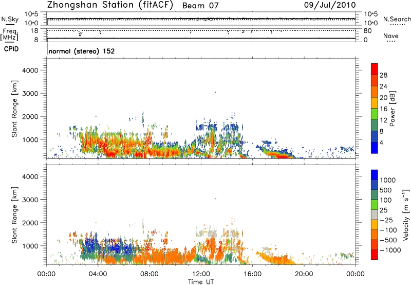Click the '500' label on Velocity color bar
The height and width of the screenshot is (285, 411).
386,190
